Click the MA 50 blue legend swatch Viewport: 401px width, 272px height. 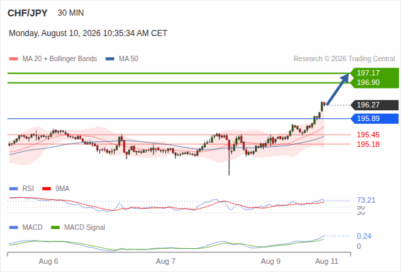point(110,59)
